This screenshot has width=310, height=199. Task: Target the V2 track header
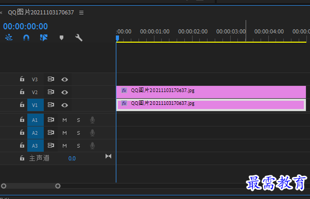(x=35, y=92)
